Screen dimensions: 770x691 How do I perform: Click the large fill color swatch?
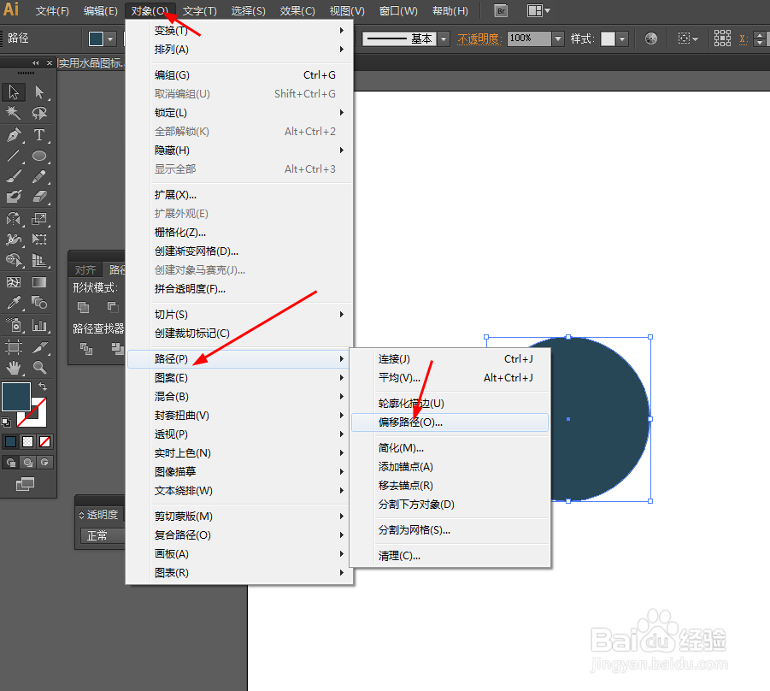pos(16,396)
